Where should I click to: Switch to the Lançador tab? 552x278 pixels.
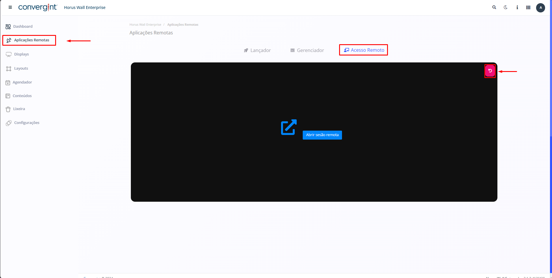coord(257,50)
